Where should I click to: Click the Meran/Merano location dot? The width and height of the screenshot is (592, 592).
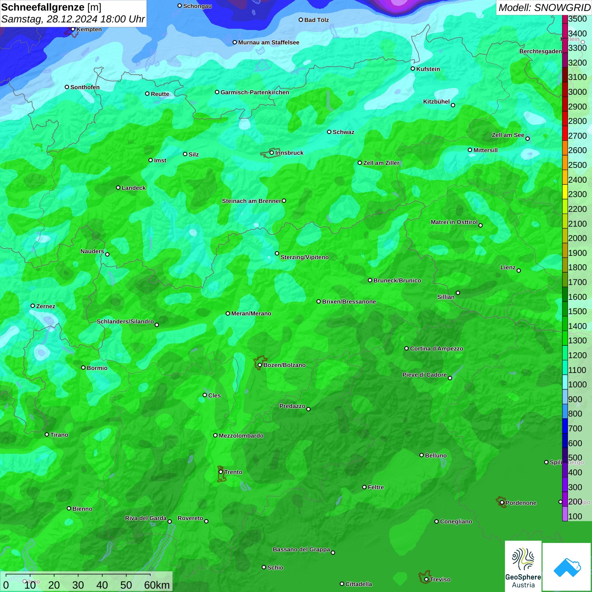(x=228, y=313)
